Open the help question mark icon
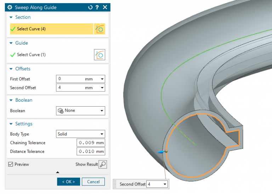The height and width of the screenshot is (194, 272). coord(97,7)
